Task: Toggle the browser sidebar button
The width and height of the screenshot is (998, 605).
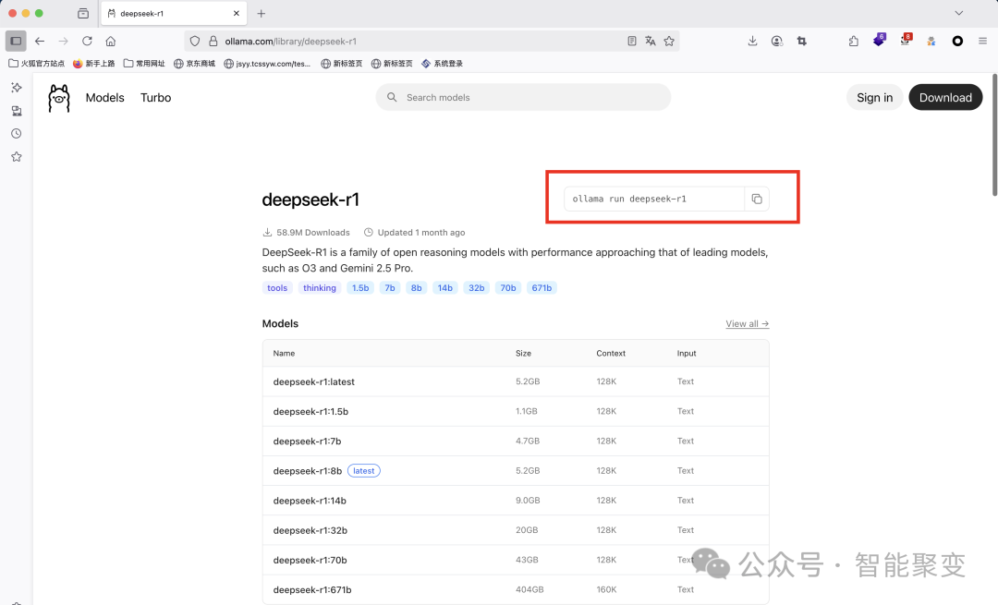Action: pyautogui.click(x=16, y=41)
